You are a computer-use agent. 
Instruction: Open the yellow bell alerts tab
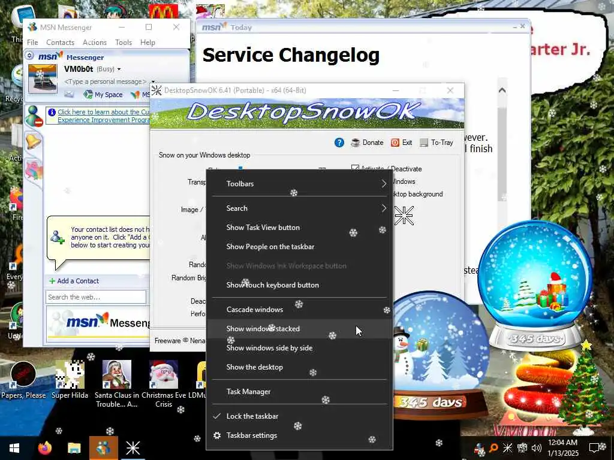click(x=34, y=141)
